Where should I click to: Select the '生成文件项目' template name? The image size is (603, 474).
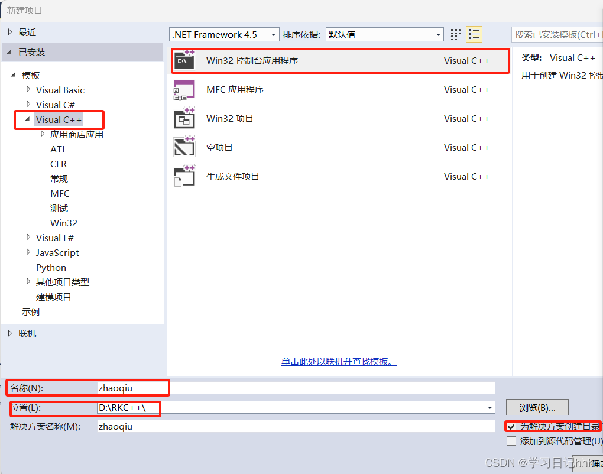tap(233, 177)
